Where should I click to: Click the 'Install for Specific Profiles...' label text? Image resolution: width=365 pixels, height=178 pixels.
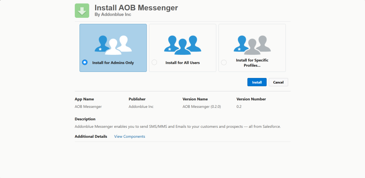252,63
